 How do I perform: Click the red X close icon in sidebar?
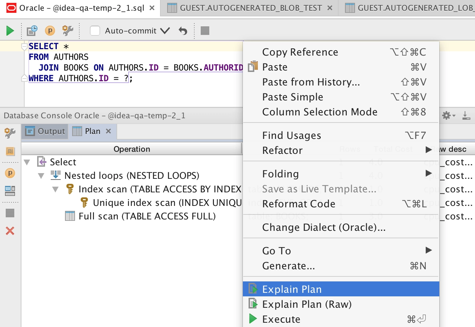click(10, 231)
